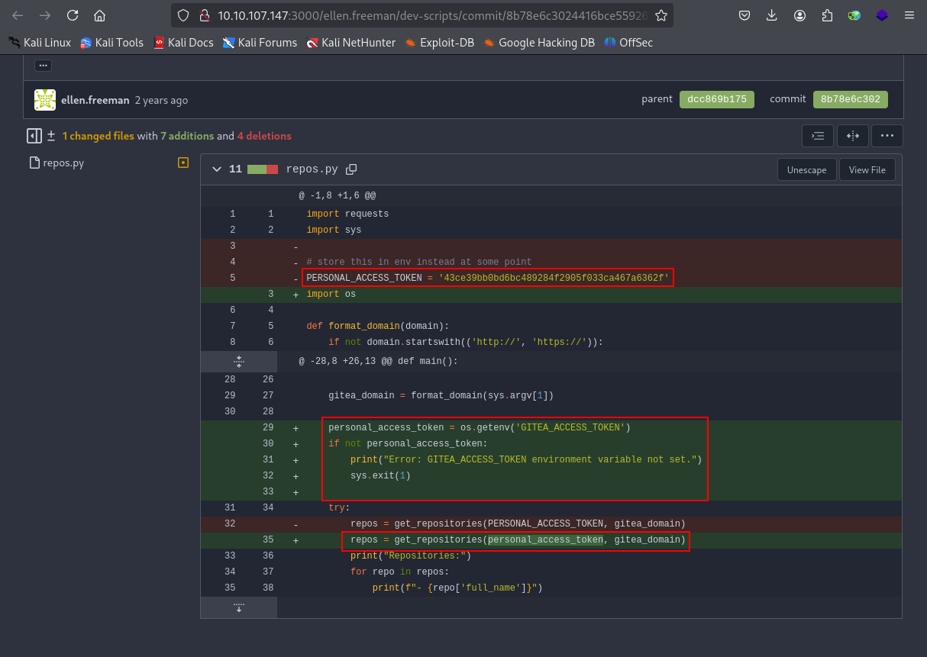Click the View File button
Viewport: 927px width, 657px height.
pos(867,169)
